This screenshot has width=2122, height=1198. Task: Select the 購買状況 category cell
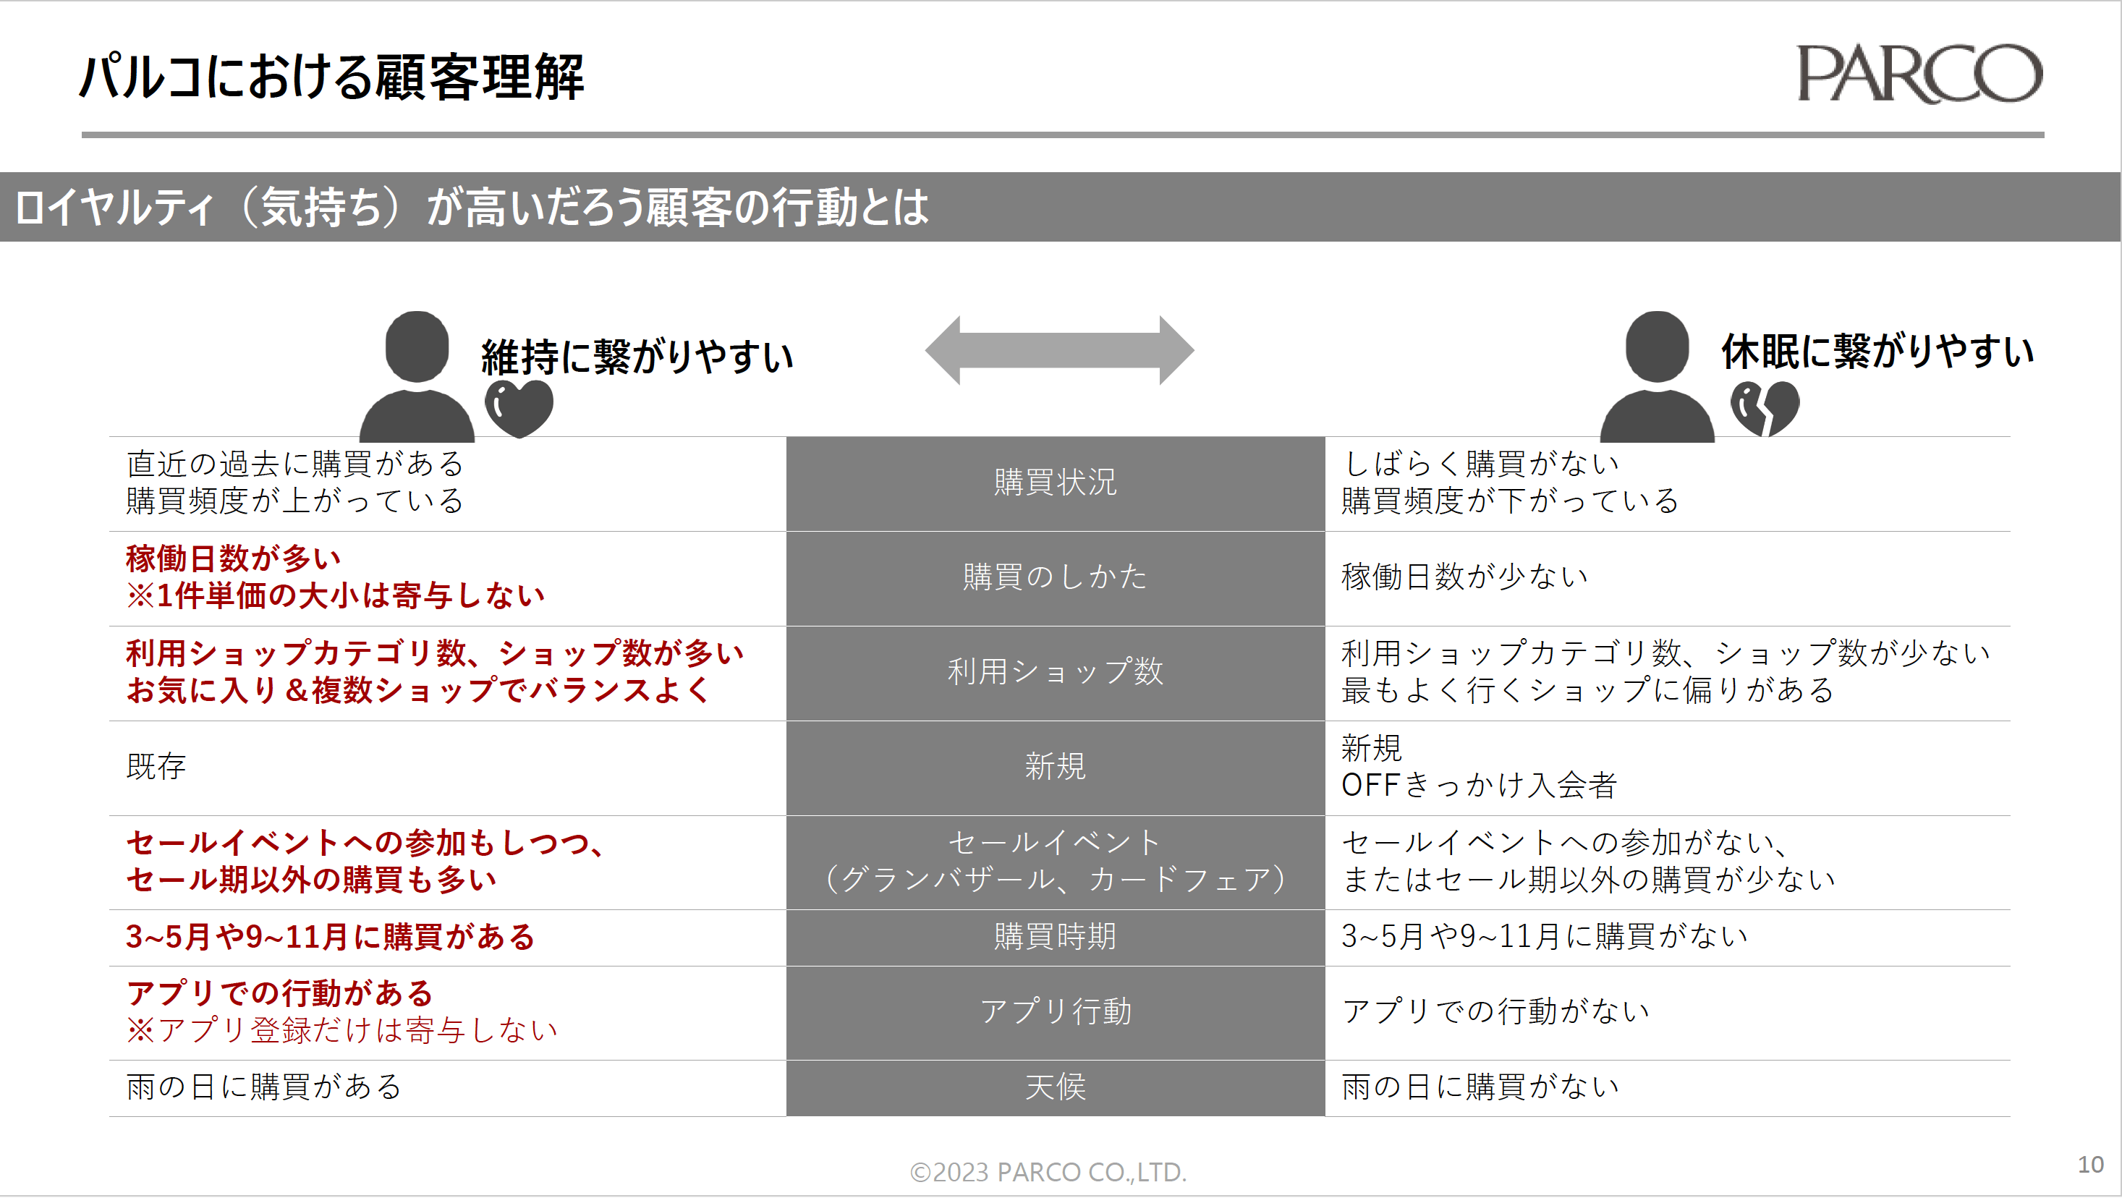(1056, 483)
